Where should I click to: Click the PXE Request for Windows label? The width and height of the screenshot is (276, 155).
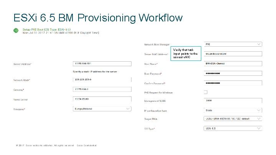[x=158, y=93]
